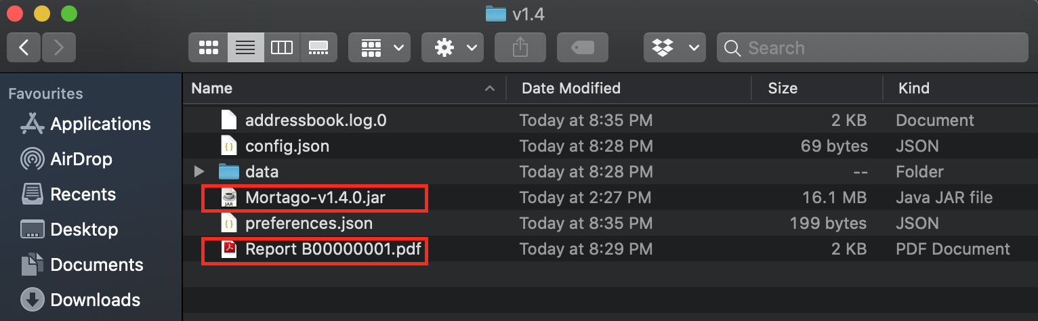Go back with the left arrow
The width and height of the screenshot is (1038, 321).
tap(24, 47)
